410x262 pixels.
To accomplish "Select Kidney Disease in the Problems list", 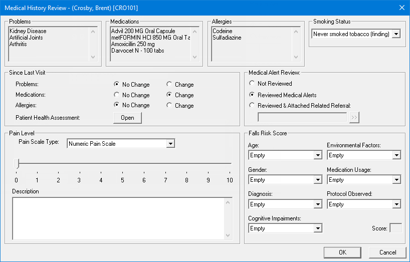I will [x=28, y=31].
